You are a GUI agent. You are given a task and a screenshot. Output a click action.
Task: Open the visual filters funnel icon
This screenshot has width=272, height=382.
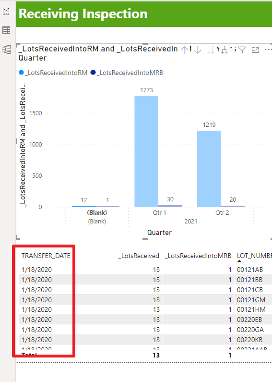[x=242, y=50]
